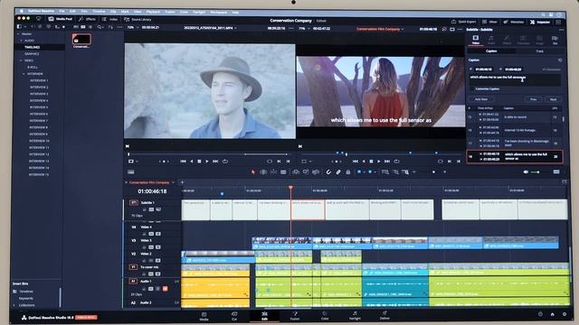Image resolution: width=579 pixels, height=325 pixels.
Task: Switch to the Caption sub-tab in Inspector
Action: pyautogui.click(x=491, y=51)
